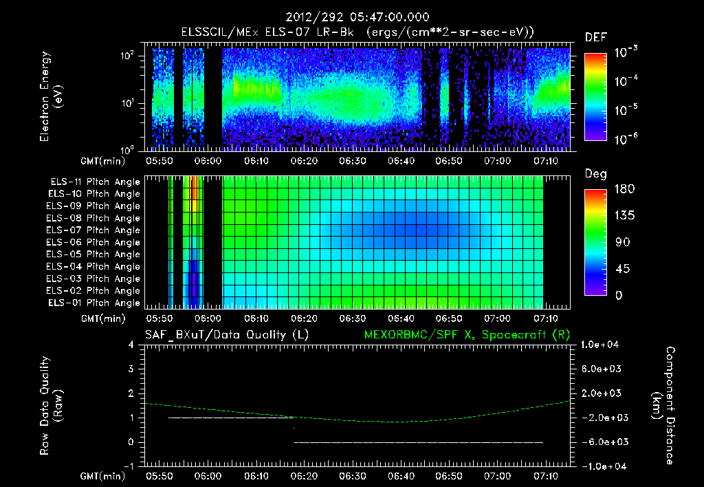704x487 pixels.
Task: Click the Raw Data Quality axis label
Action: coord(51,406)
